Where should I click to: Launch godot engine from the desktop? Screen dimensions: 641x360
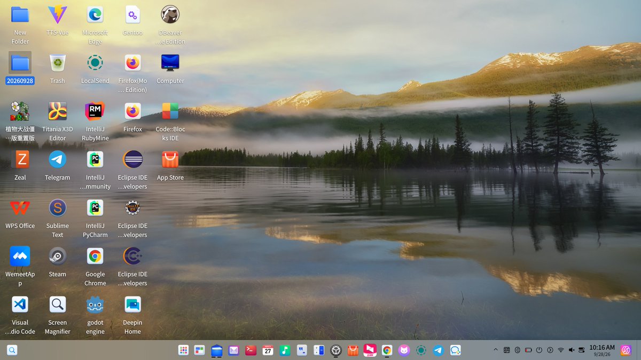click(x=95, y=305)
